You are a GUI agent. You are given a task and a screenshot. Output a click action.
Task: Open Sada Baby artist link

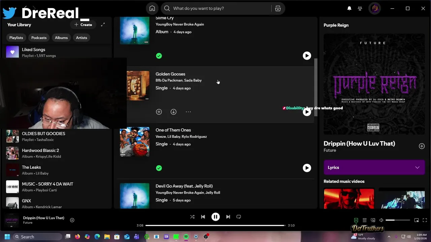193,80
